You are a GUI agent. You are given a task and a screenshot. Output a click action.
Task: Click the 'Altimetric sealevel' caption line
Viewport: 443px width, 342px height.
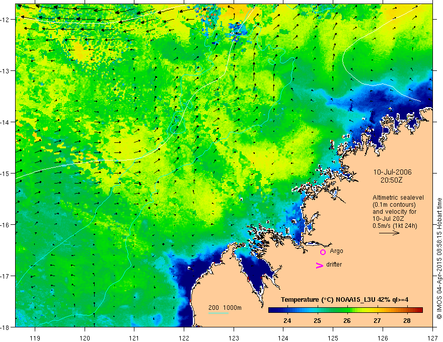click(398, 198)
